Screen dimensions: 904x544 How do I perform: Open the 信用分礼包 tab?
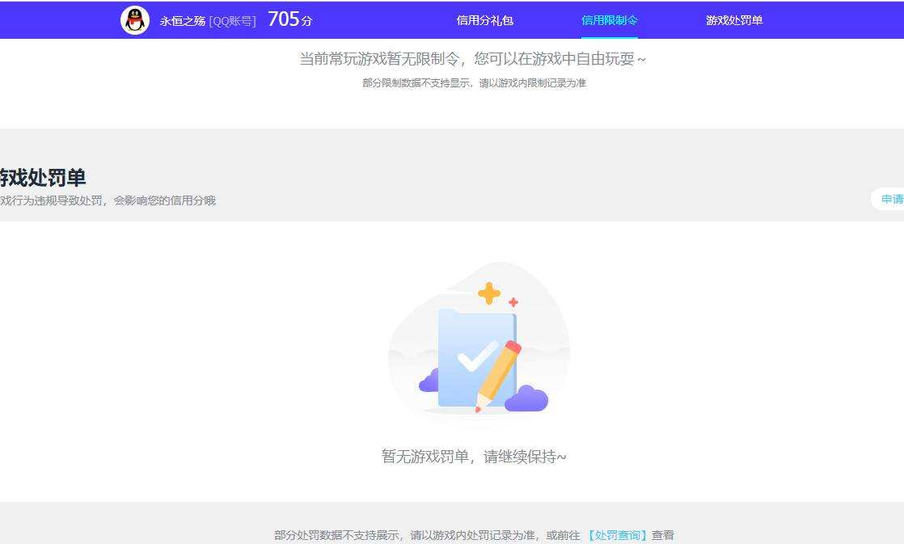tap(484, 20)
